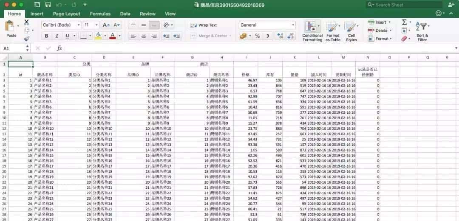Open Cell Styles gallery
Image resolution: width=459 pixels, height=221 pixels.
[x=351, y=31]
